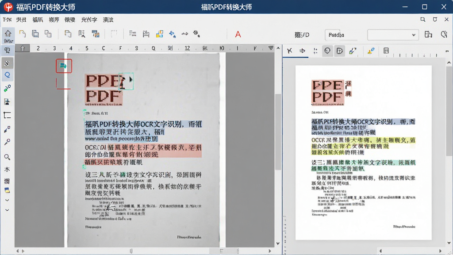This screenshot has height=255, width=453.
Task: Open the second menu bar item 失线
Action: point(21,19)
